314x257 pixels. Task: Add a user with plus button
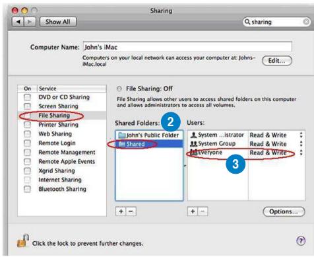(x=193, y=211)
